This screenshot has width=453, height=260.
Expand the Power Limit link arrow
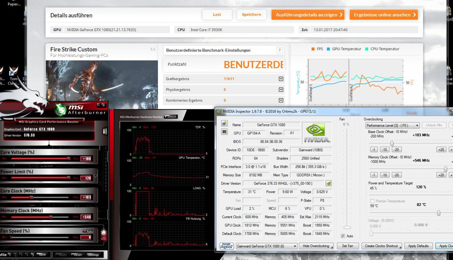tap(95, 177)
